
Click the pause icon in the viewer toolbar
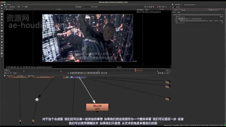click(160, 7)
